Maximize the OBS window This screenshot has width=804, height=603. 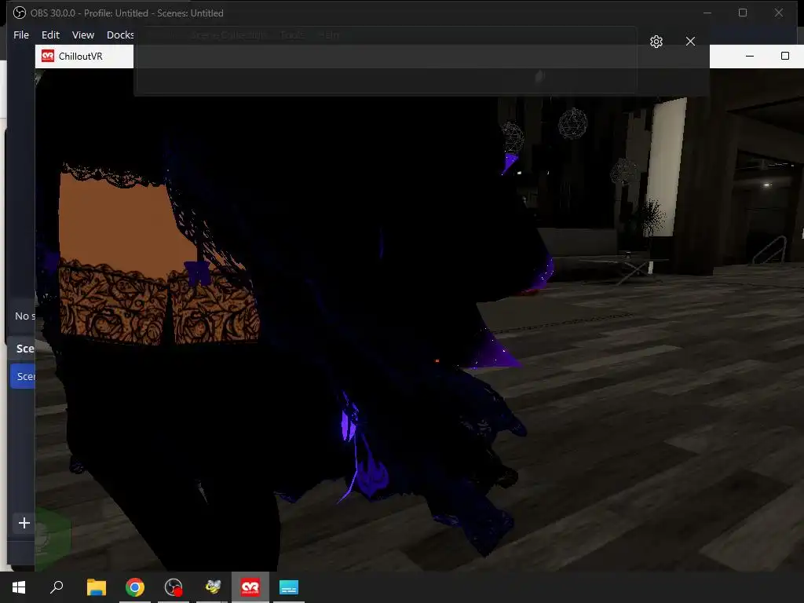coord(743,13)
